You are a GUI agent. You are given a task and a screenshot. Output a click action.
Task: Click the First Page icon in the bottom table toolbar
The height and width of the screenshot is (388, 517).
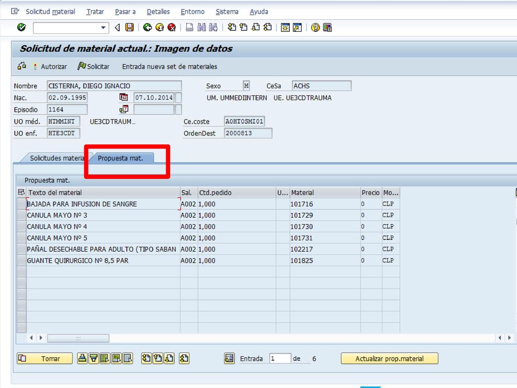click(x=146, y=358)
